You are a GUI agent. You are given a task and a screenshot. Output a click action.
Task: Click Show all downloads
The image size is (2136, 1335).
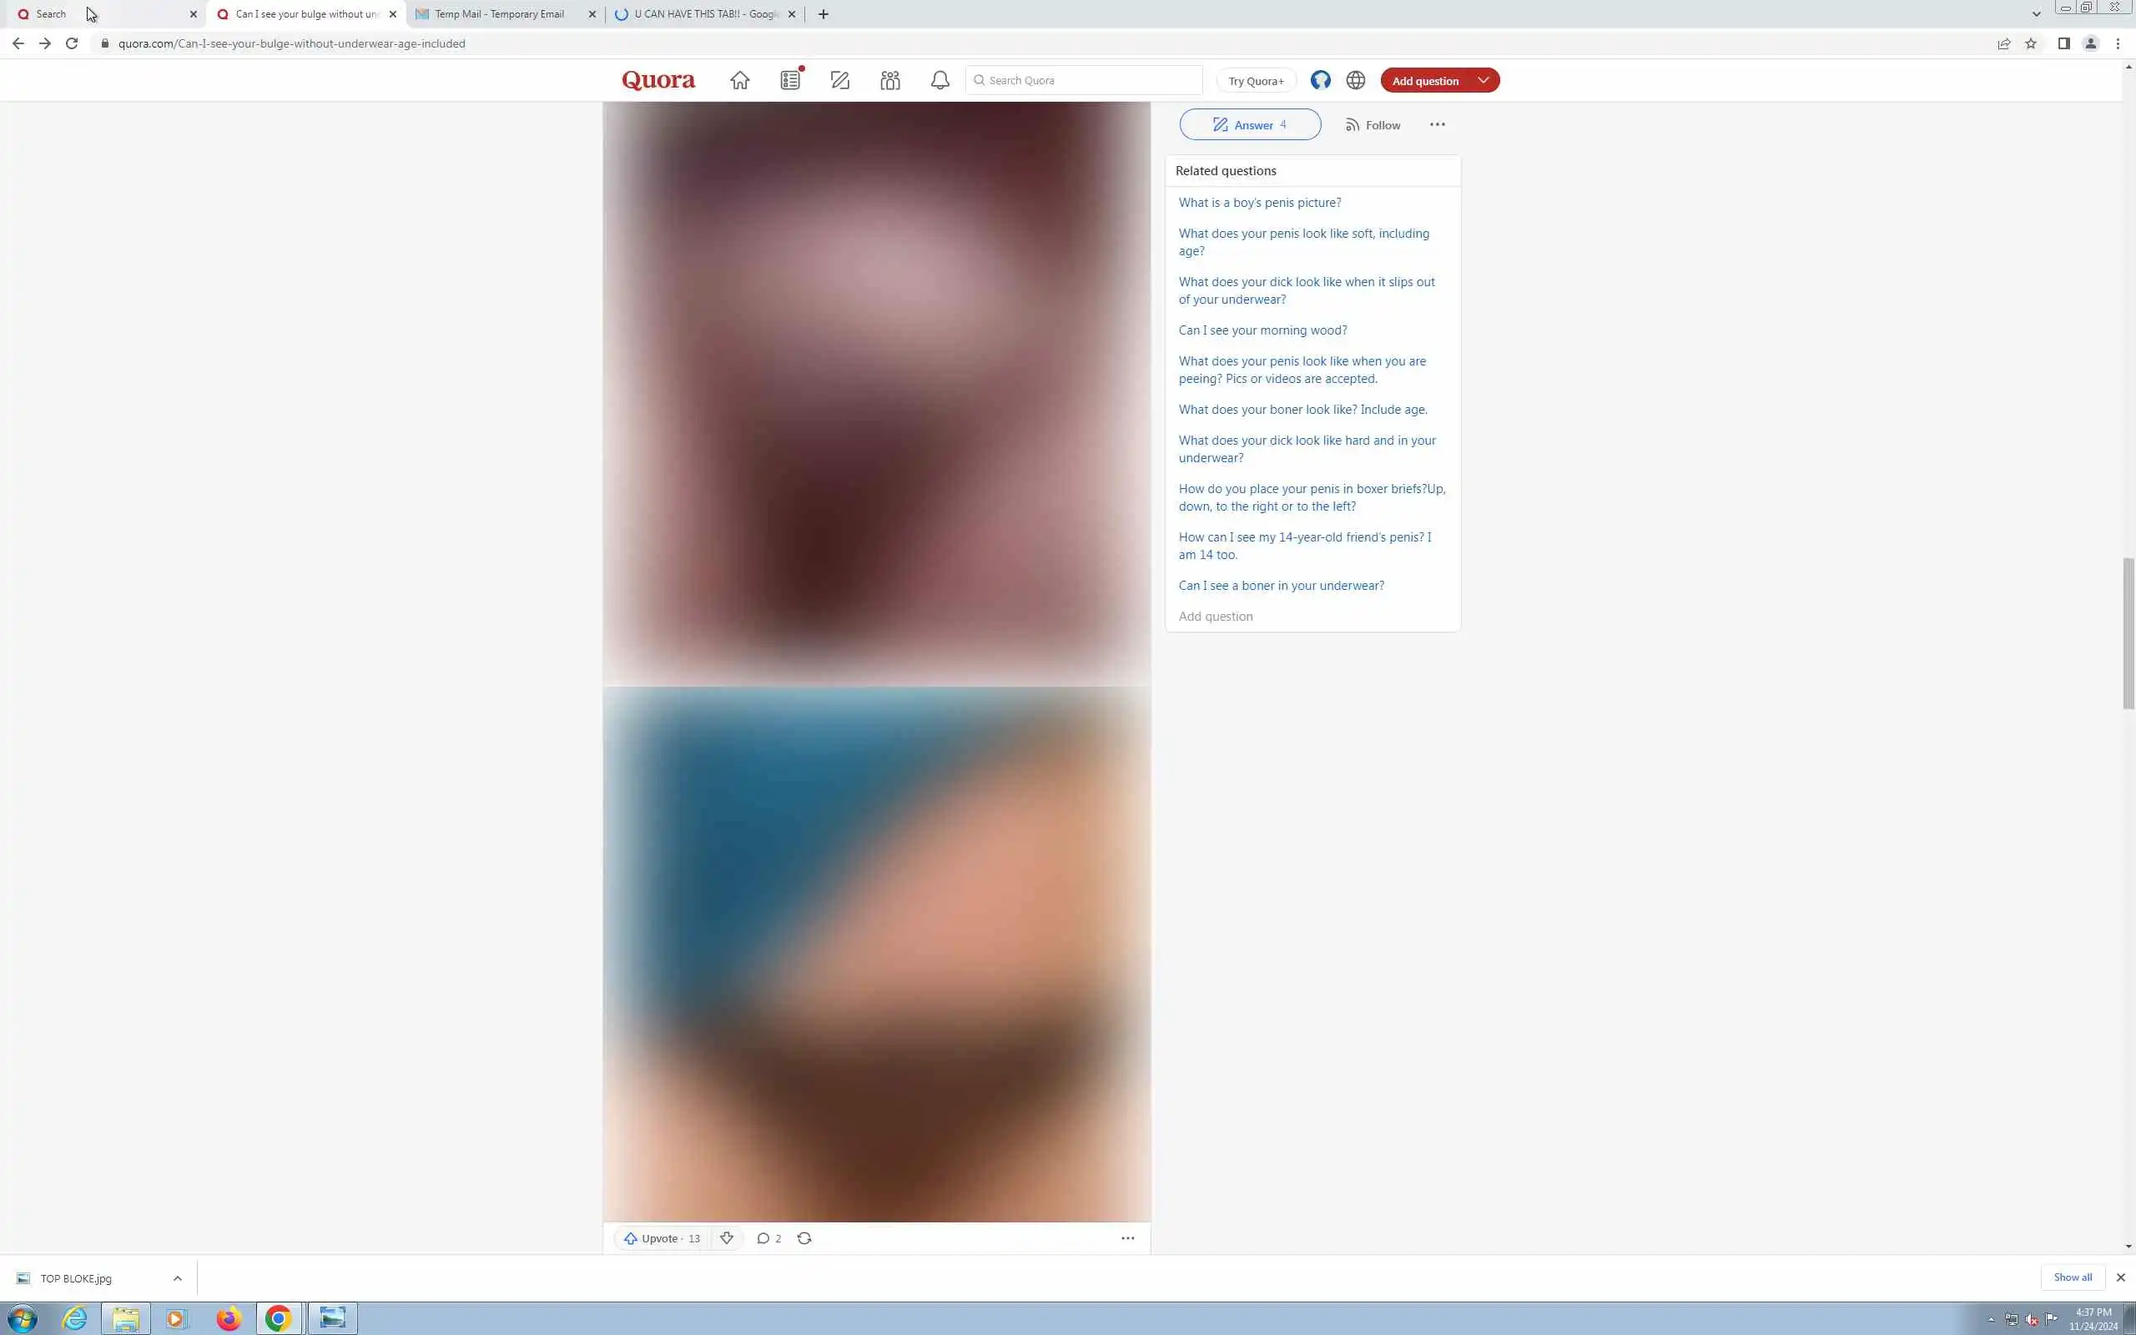pyautogui.click(x=2072, y=1277)
